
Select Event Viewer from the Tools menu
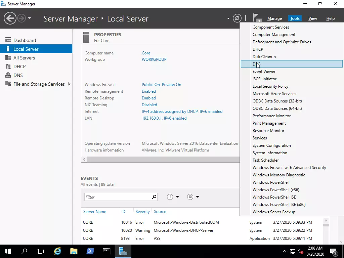pos(264,72)
